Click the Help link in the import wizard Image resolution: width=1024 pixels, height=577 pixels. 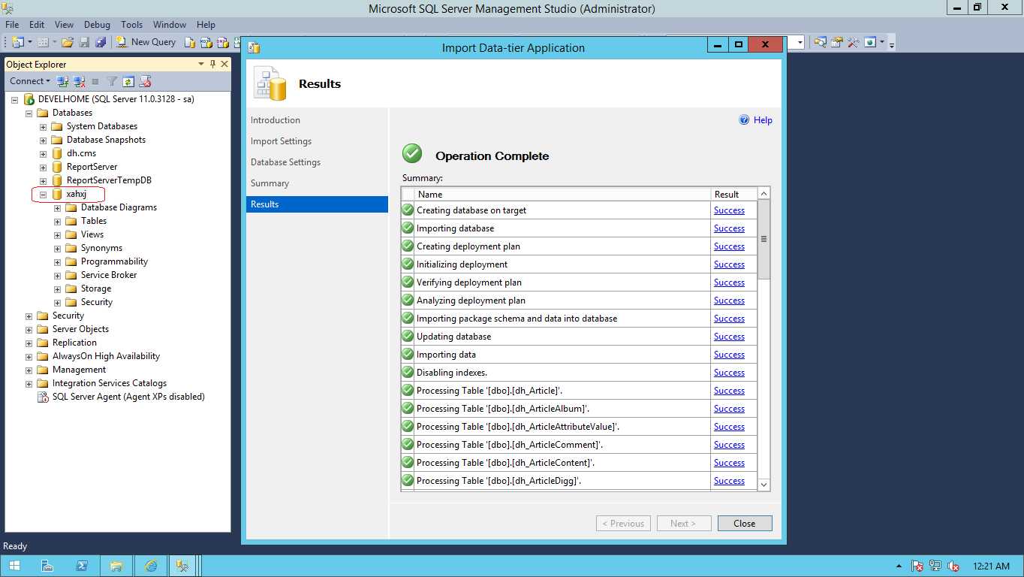pyautogui.click(x=756, y=120)
